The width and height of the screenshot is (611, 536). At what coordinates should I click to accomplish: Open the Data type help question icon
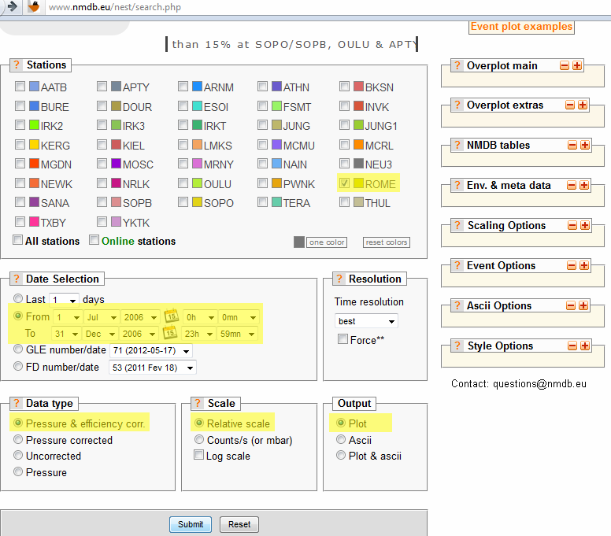point(17,403)
